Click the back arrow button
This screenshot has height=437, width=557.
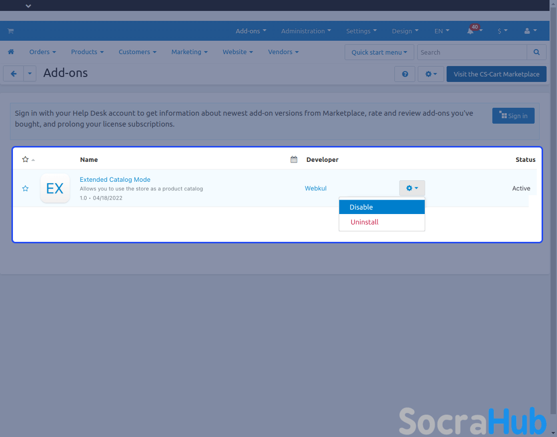click(13, 74)
